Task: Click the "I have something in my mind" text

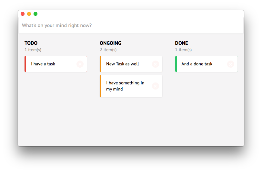Action: (125, 86)
